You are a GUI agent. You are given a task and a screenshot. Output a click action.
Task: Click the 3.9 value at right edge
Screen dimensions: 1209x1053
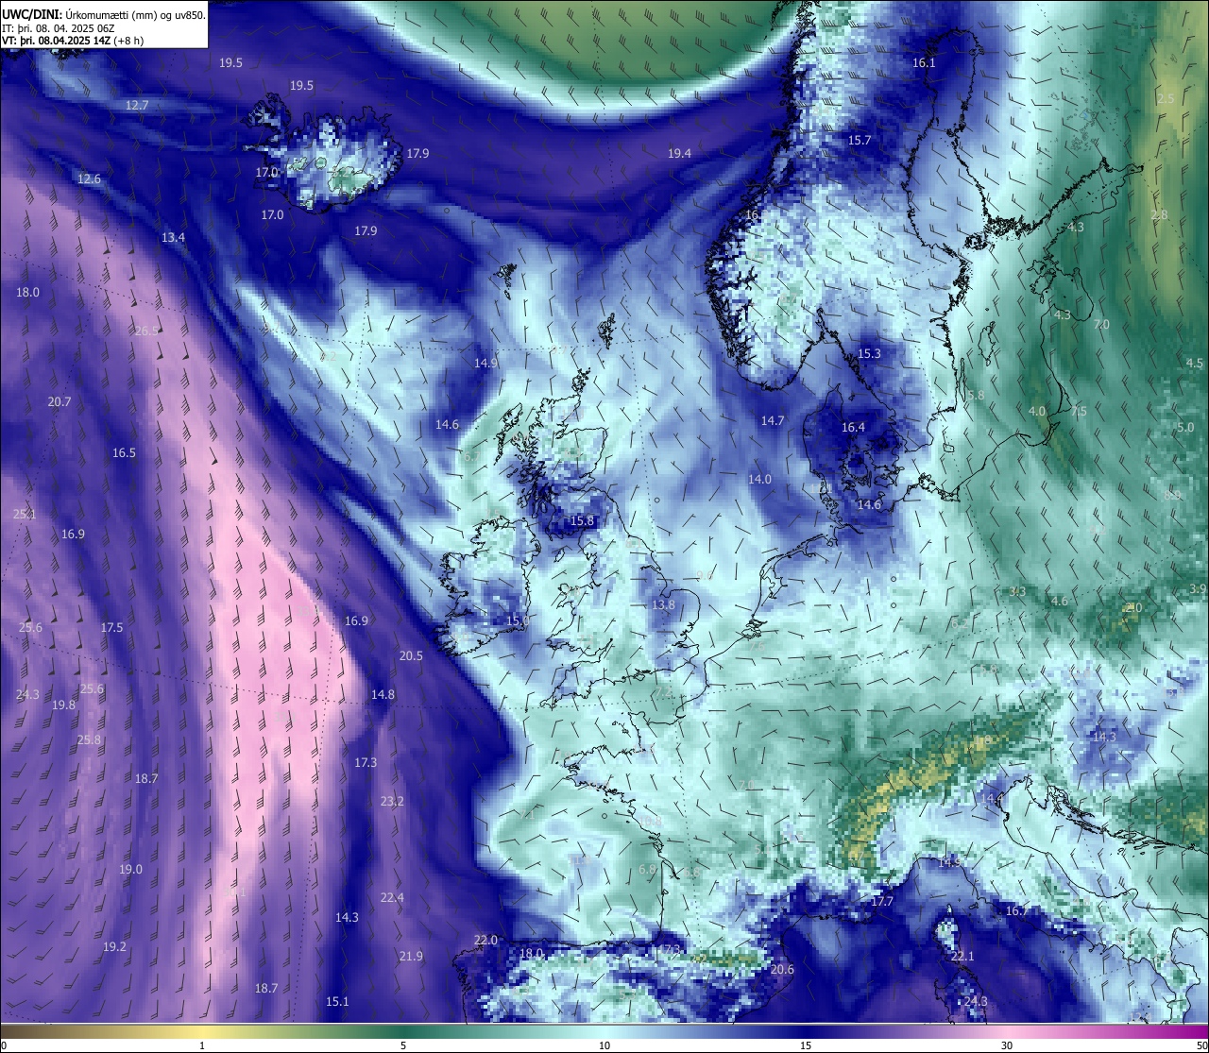1198,588
